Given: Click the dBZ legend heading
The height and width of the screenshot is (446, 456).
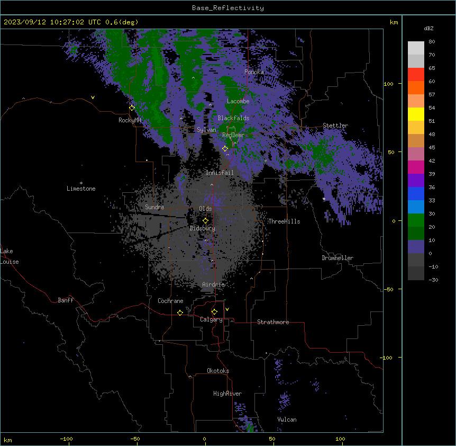Looking at the screenshot, I should click(428, 29).
